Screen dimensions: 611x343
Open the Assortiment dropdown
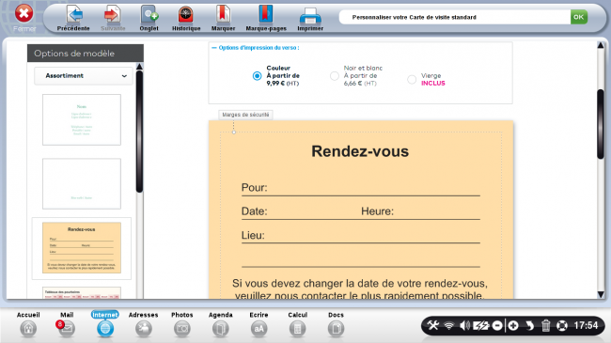[x=84, y=75]
